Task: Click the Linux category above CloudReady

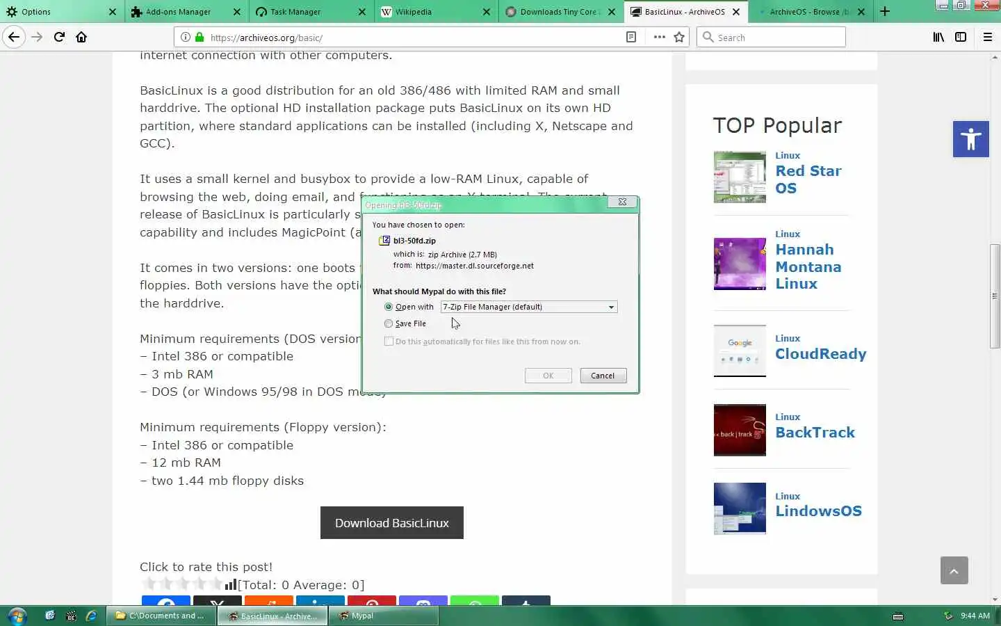Action: [x=788, y=339]
